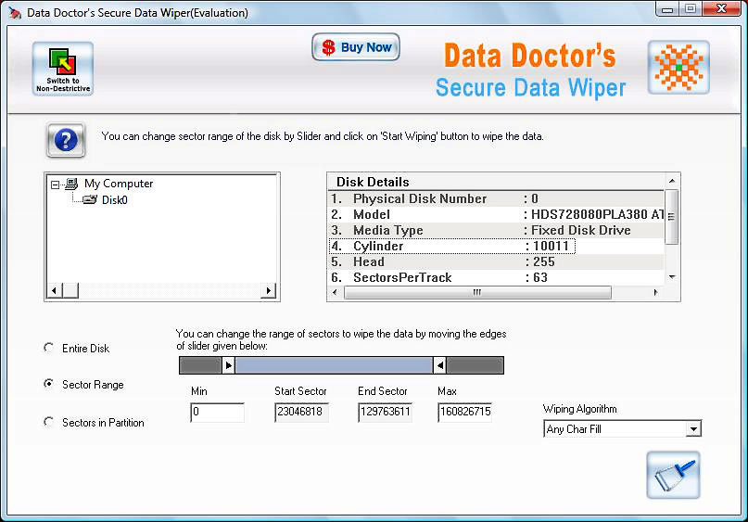
Task: Select the Model row HDS728080PLA380
Action: pos(496,214)
